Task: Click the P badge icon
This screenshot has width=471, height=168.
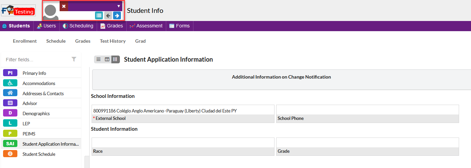Action: (10, 133)
